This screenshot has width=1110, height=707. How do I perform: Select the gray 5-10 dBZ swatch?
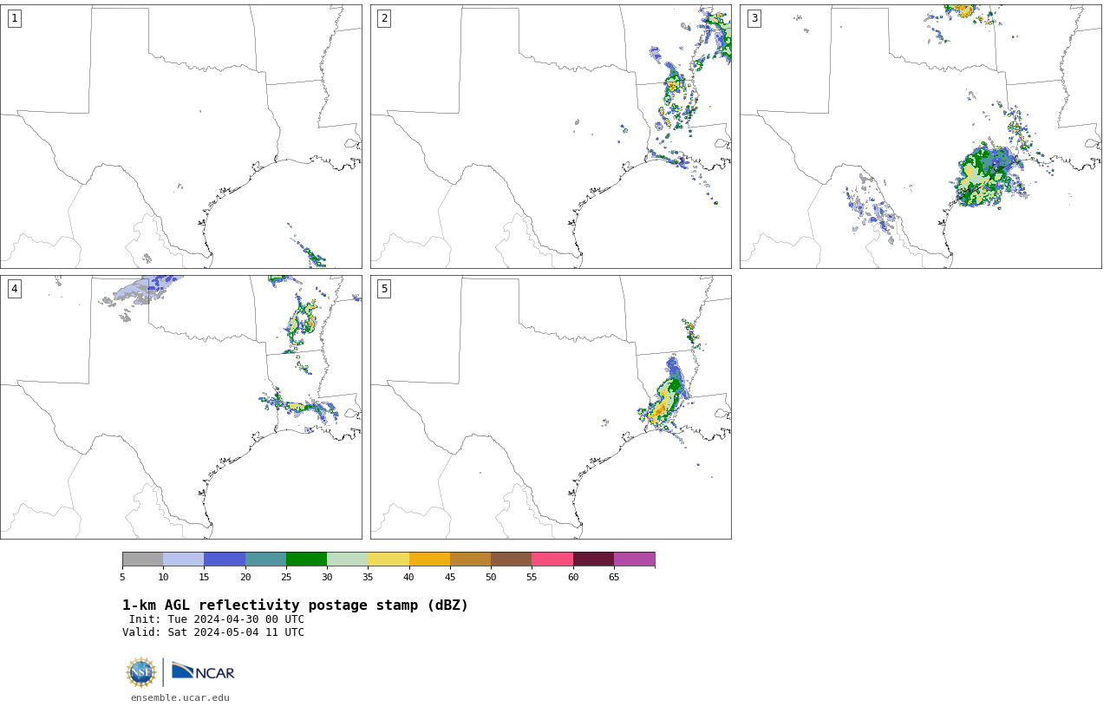(142, 560)
